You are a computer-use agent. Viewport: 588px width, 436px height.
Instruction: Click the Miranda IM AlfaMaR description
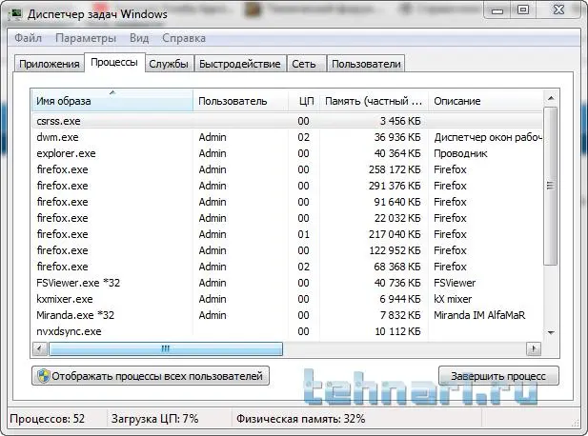479,315
